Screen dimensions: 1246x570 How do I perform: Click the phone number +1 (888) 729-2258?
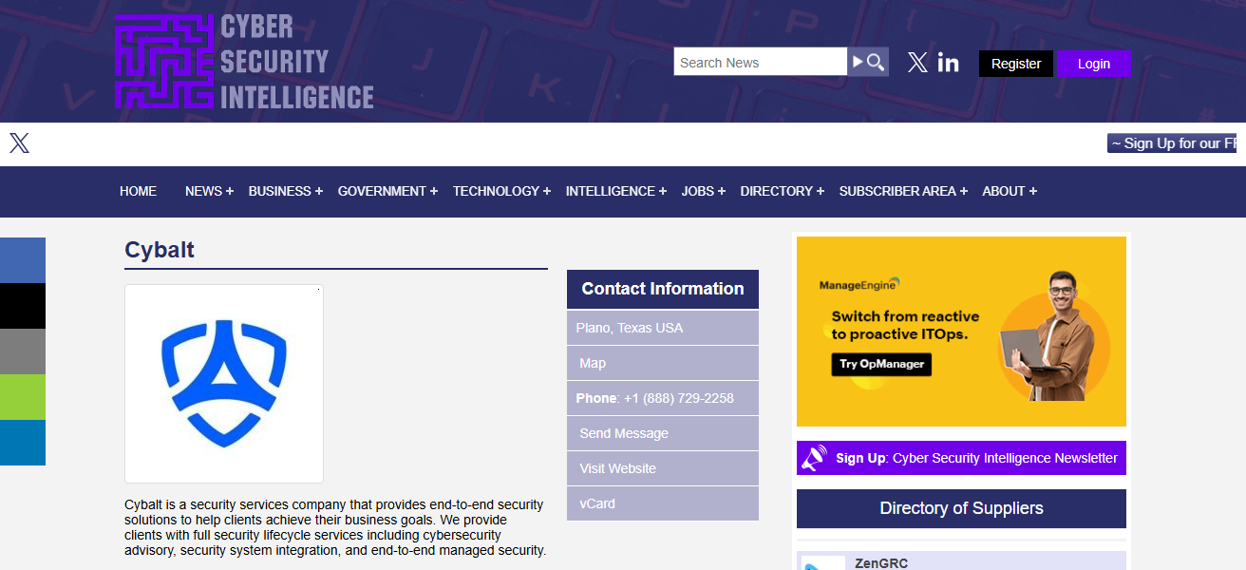coord(679,398)
